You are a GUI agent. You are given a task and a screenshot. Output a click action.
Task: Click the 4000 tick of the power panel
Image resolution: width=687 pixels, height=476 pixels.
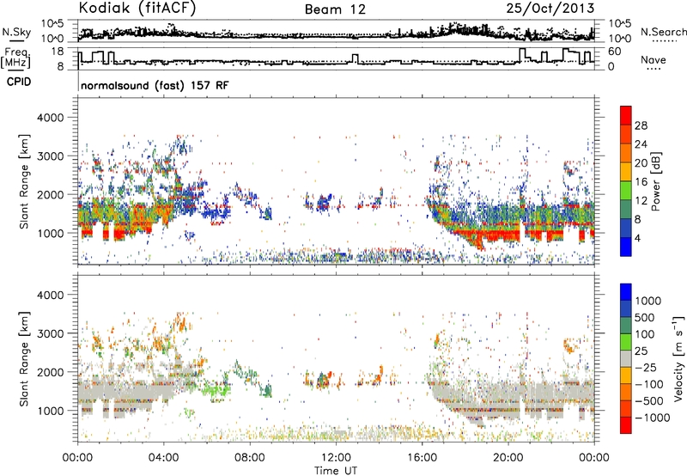50,118
